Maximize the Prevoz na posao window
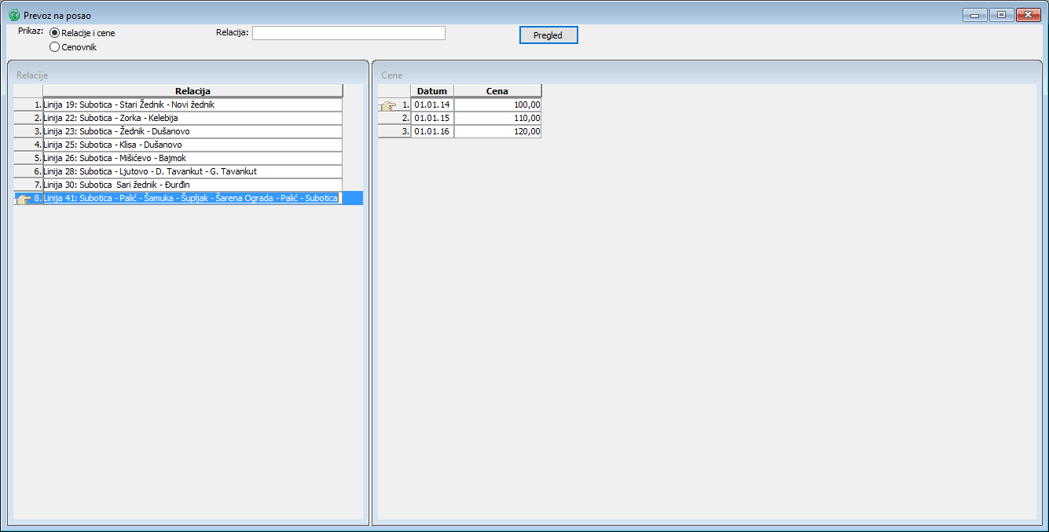Viewport: 1049px width, 532px height. [x=1001, y=15]
